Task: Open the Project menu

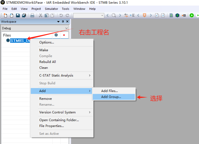Action: pyautogui.click(x=36, y=9)
